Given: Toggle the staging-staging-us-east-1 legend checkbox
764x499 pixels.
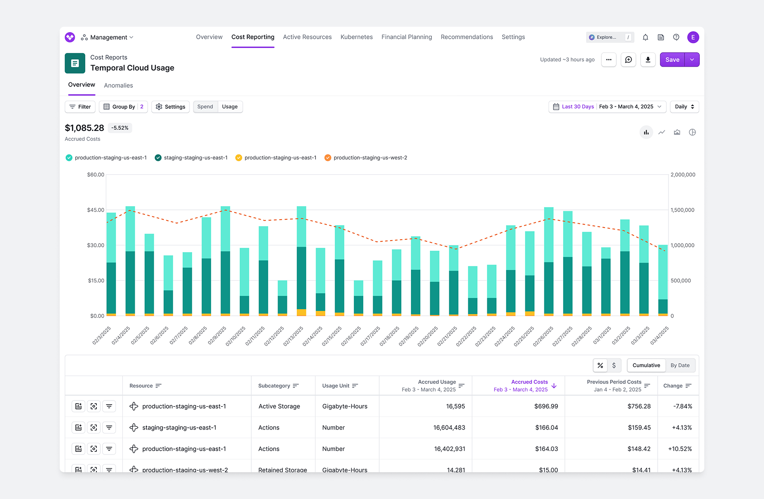Looking at the screenshot, I should click(x=158, y=158).
